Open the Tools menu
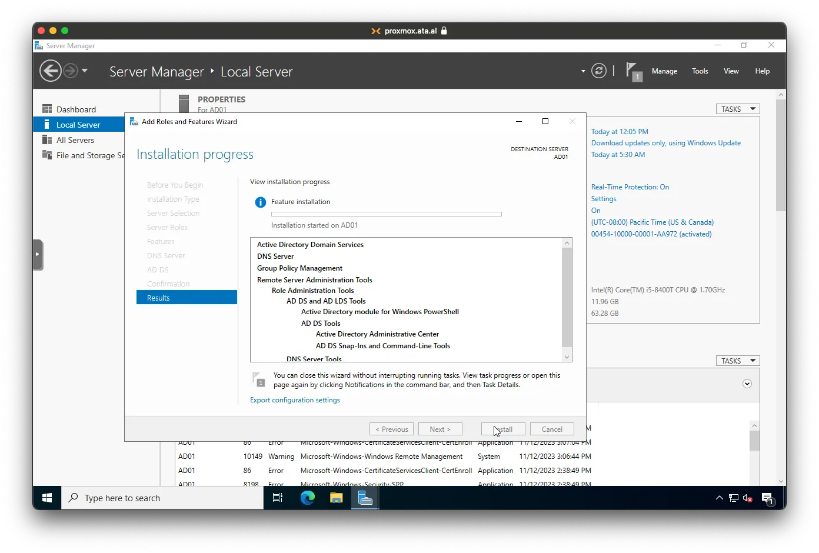This screenshot has height=553, width=819. point(700,71)
